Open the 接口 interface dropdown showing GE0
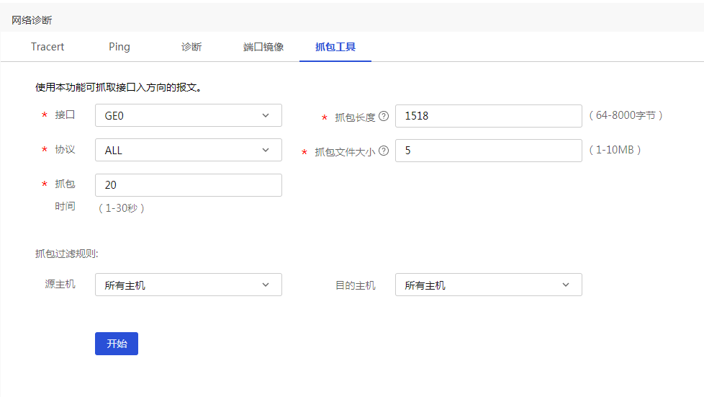Screen dimensions: 704x397 coord(189,115)
